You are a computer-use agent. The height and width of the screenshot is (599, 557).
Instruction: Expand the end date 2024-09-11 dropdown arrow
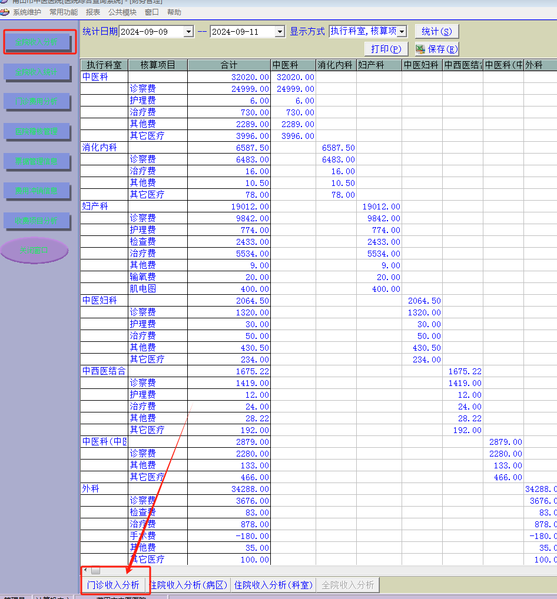280,31
